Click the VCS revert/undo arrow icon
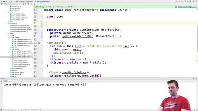Image resolution: width=198 pixels, height=111 pixels. pyautogui.click(x=193, y=1)
